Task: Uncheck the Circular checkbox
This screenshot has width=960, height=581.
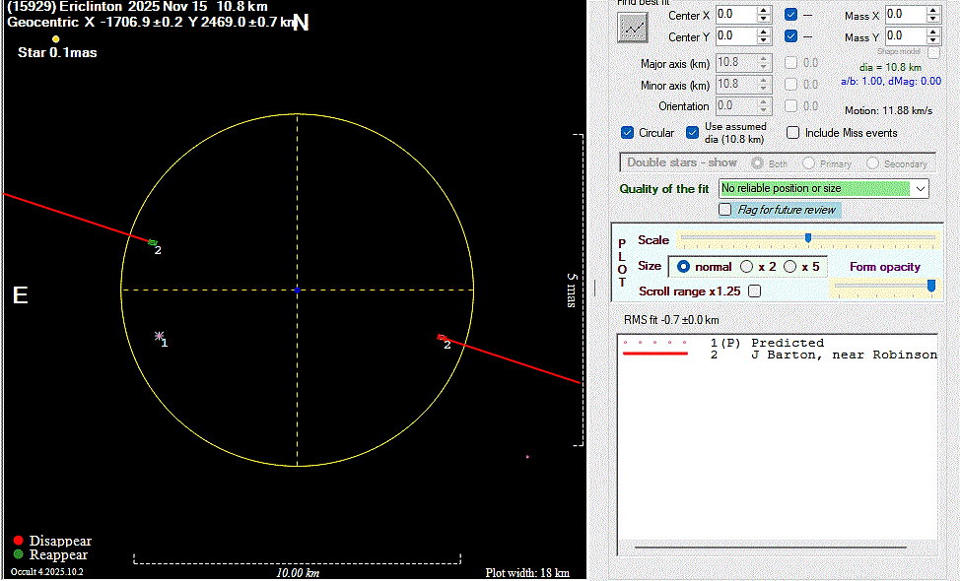Action: [x=628, y=133]
